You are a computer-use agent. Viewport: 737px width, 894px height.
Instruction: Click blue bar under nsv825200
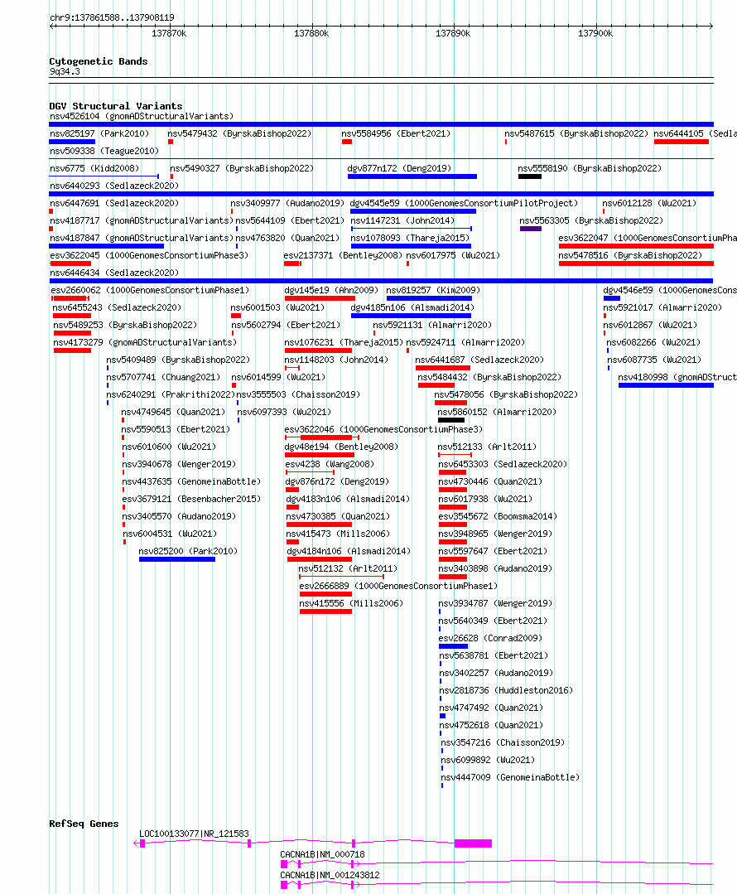click(177, 559)
